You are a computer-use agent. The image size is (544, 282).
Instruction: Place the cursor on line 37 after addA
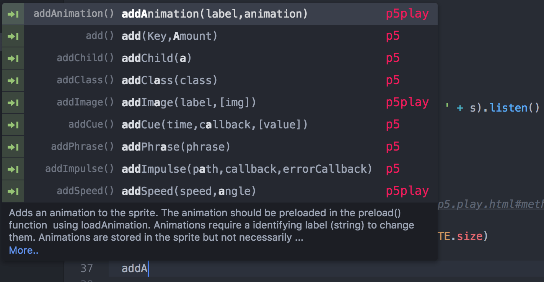(x=148, y=269)
